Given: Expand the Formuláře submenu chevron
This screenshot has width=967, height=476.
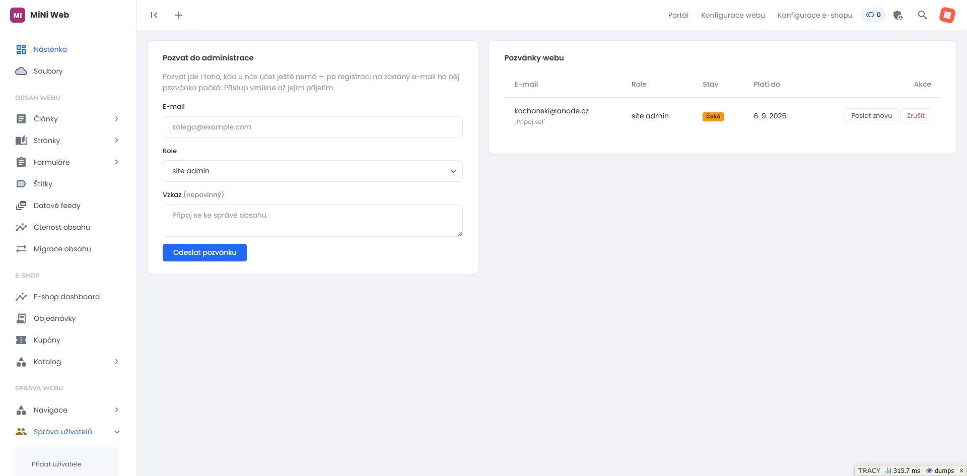Looking at the screenshot, I should [116, 162].
